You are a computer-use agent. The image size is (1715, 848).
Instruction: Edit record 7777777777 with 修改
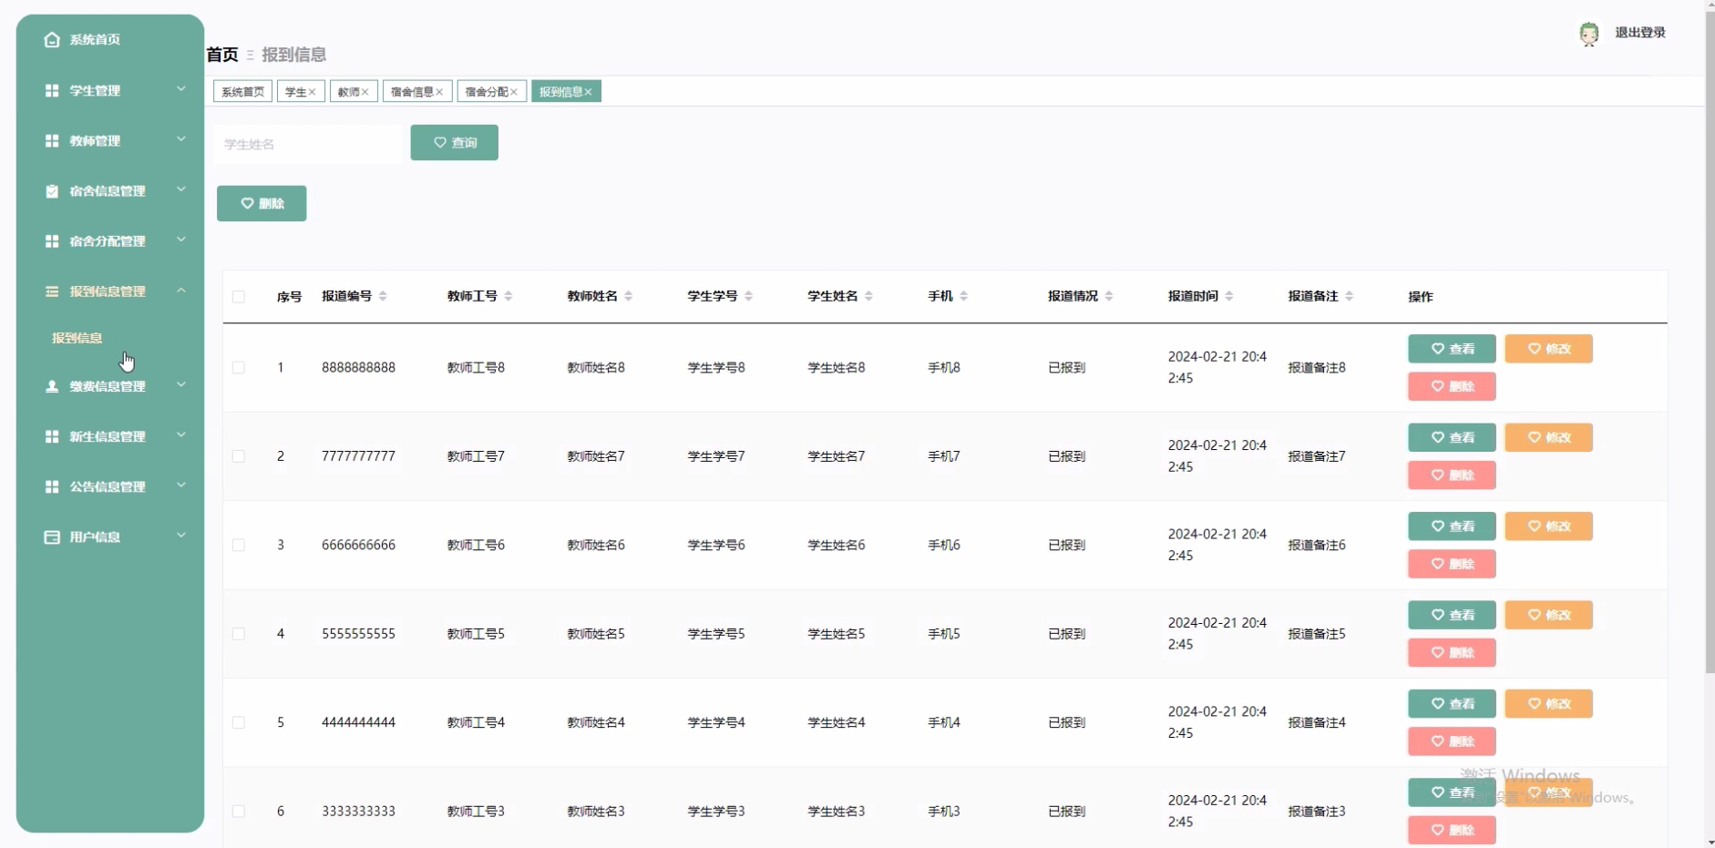point(1548,437)
